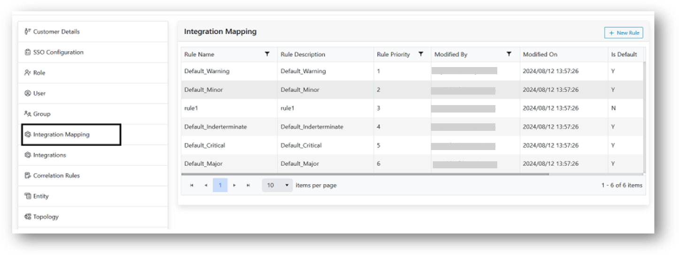
Task: Go to page 1 in pagination
Action: coord(220,185)
